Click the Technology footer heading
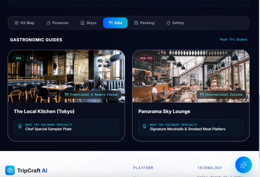The height and width of the screenshot is (177, 260). coord(210,168)
